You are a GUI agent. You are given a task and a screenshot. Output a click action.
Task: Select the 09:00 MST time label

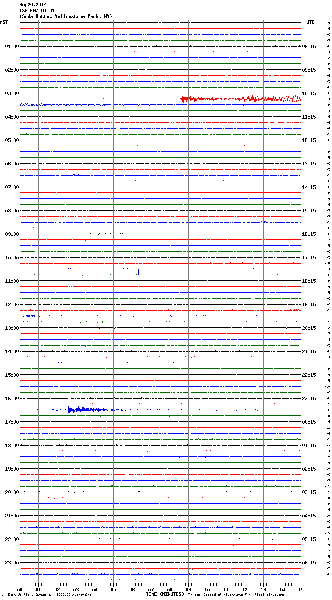coord(12,234)
